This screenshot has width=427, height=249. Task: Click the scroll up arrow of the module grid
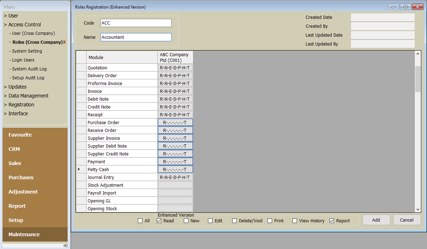(418, 54)
